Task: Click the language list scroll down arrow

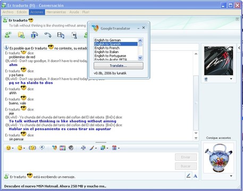Action: tap(140, 58)
